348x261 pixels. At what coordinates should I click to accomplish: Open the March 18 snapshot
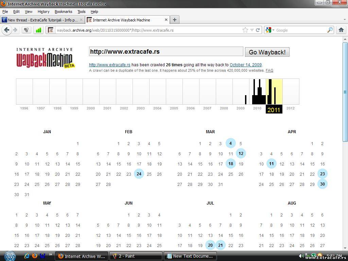pyautogui.click(x=231, y=164)
